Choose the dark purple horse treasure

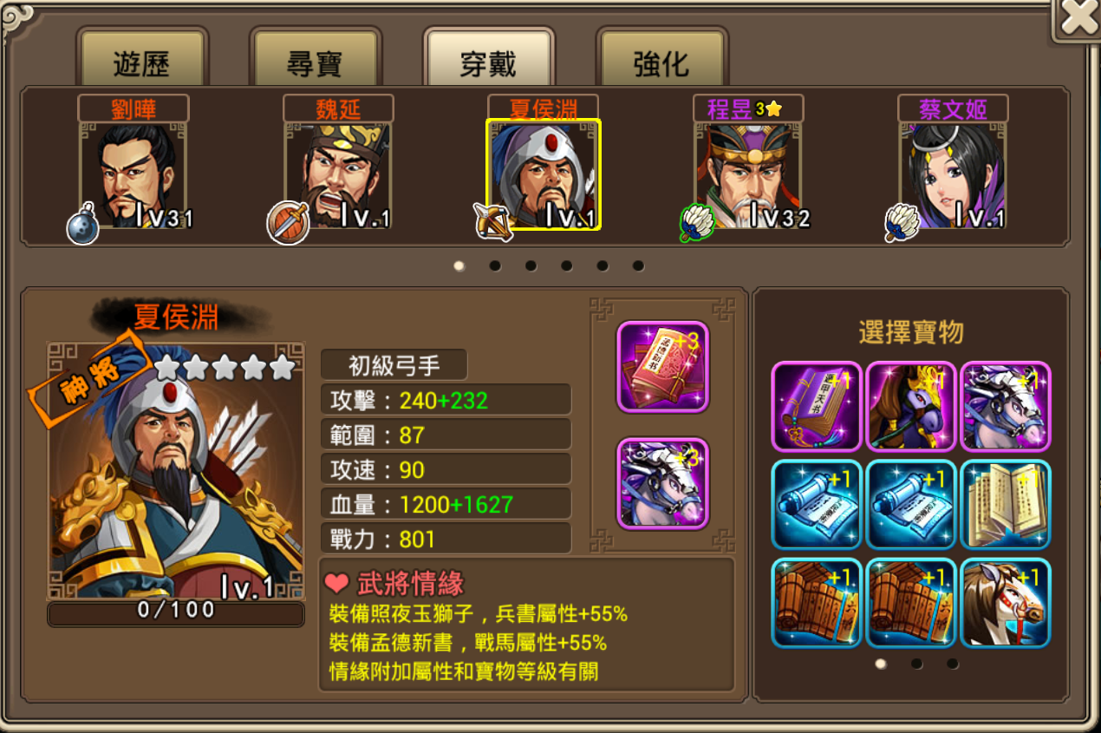pos(911,406)
